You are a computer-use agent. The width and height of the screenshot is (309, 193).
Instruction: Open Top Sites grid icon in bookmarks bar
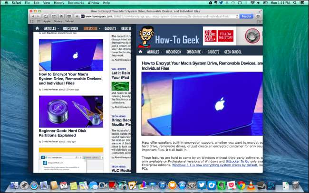pyautogui.click(x=39, y=21)
